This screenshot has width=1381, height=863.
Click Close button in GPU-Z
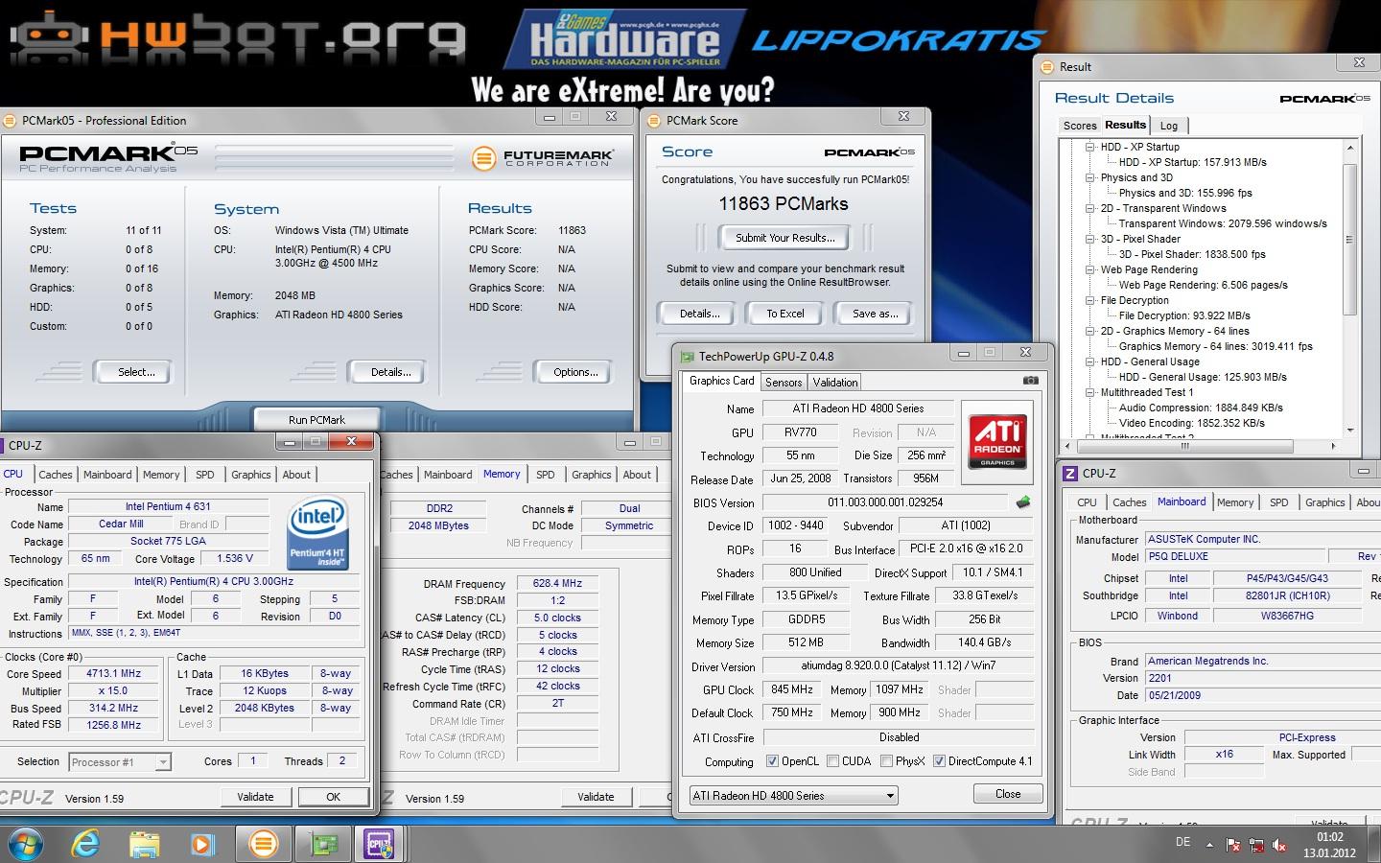(x=1008, y=794)
